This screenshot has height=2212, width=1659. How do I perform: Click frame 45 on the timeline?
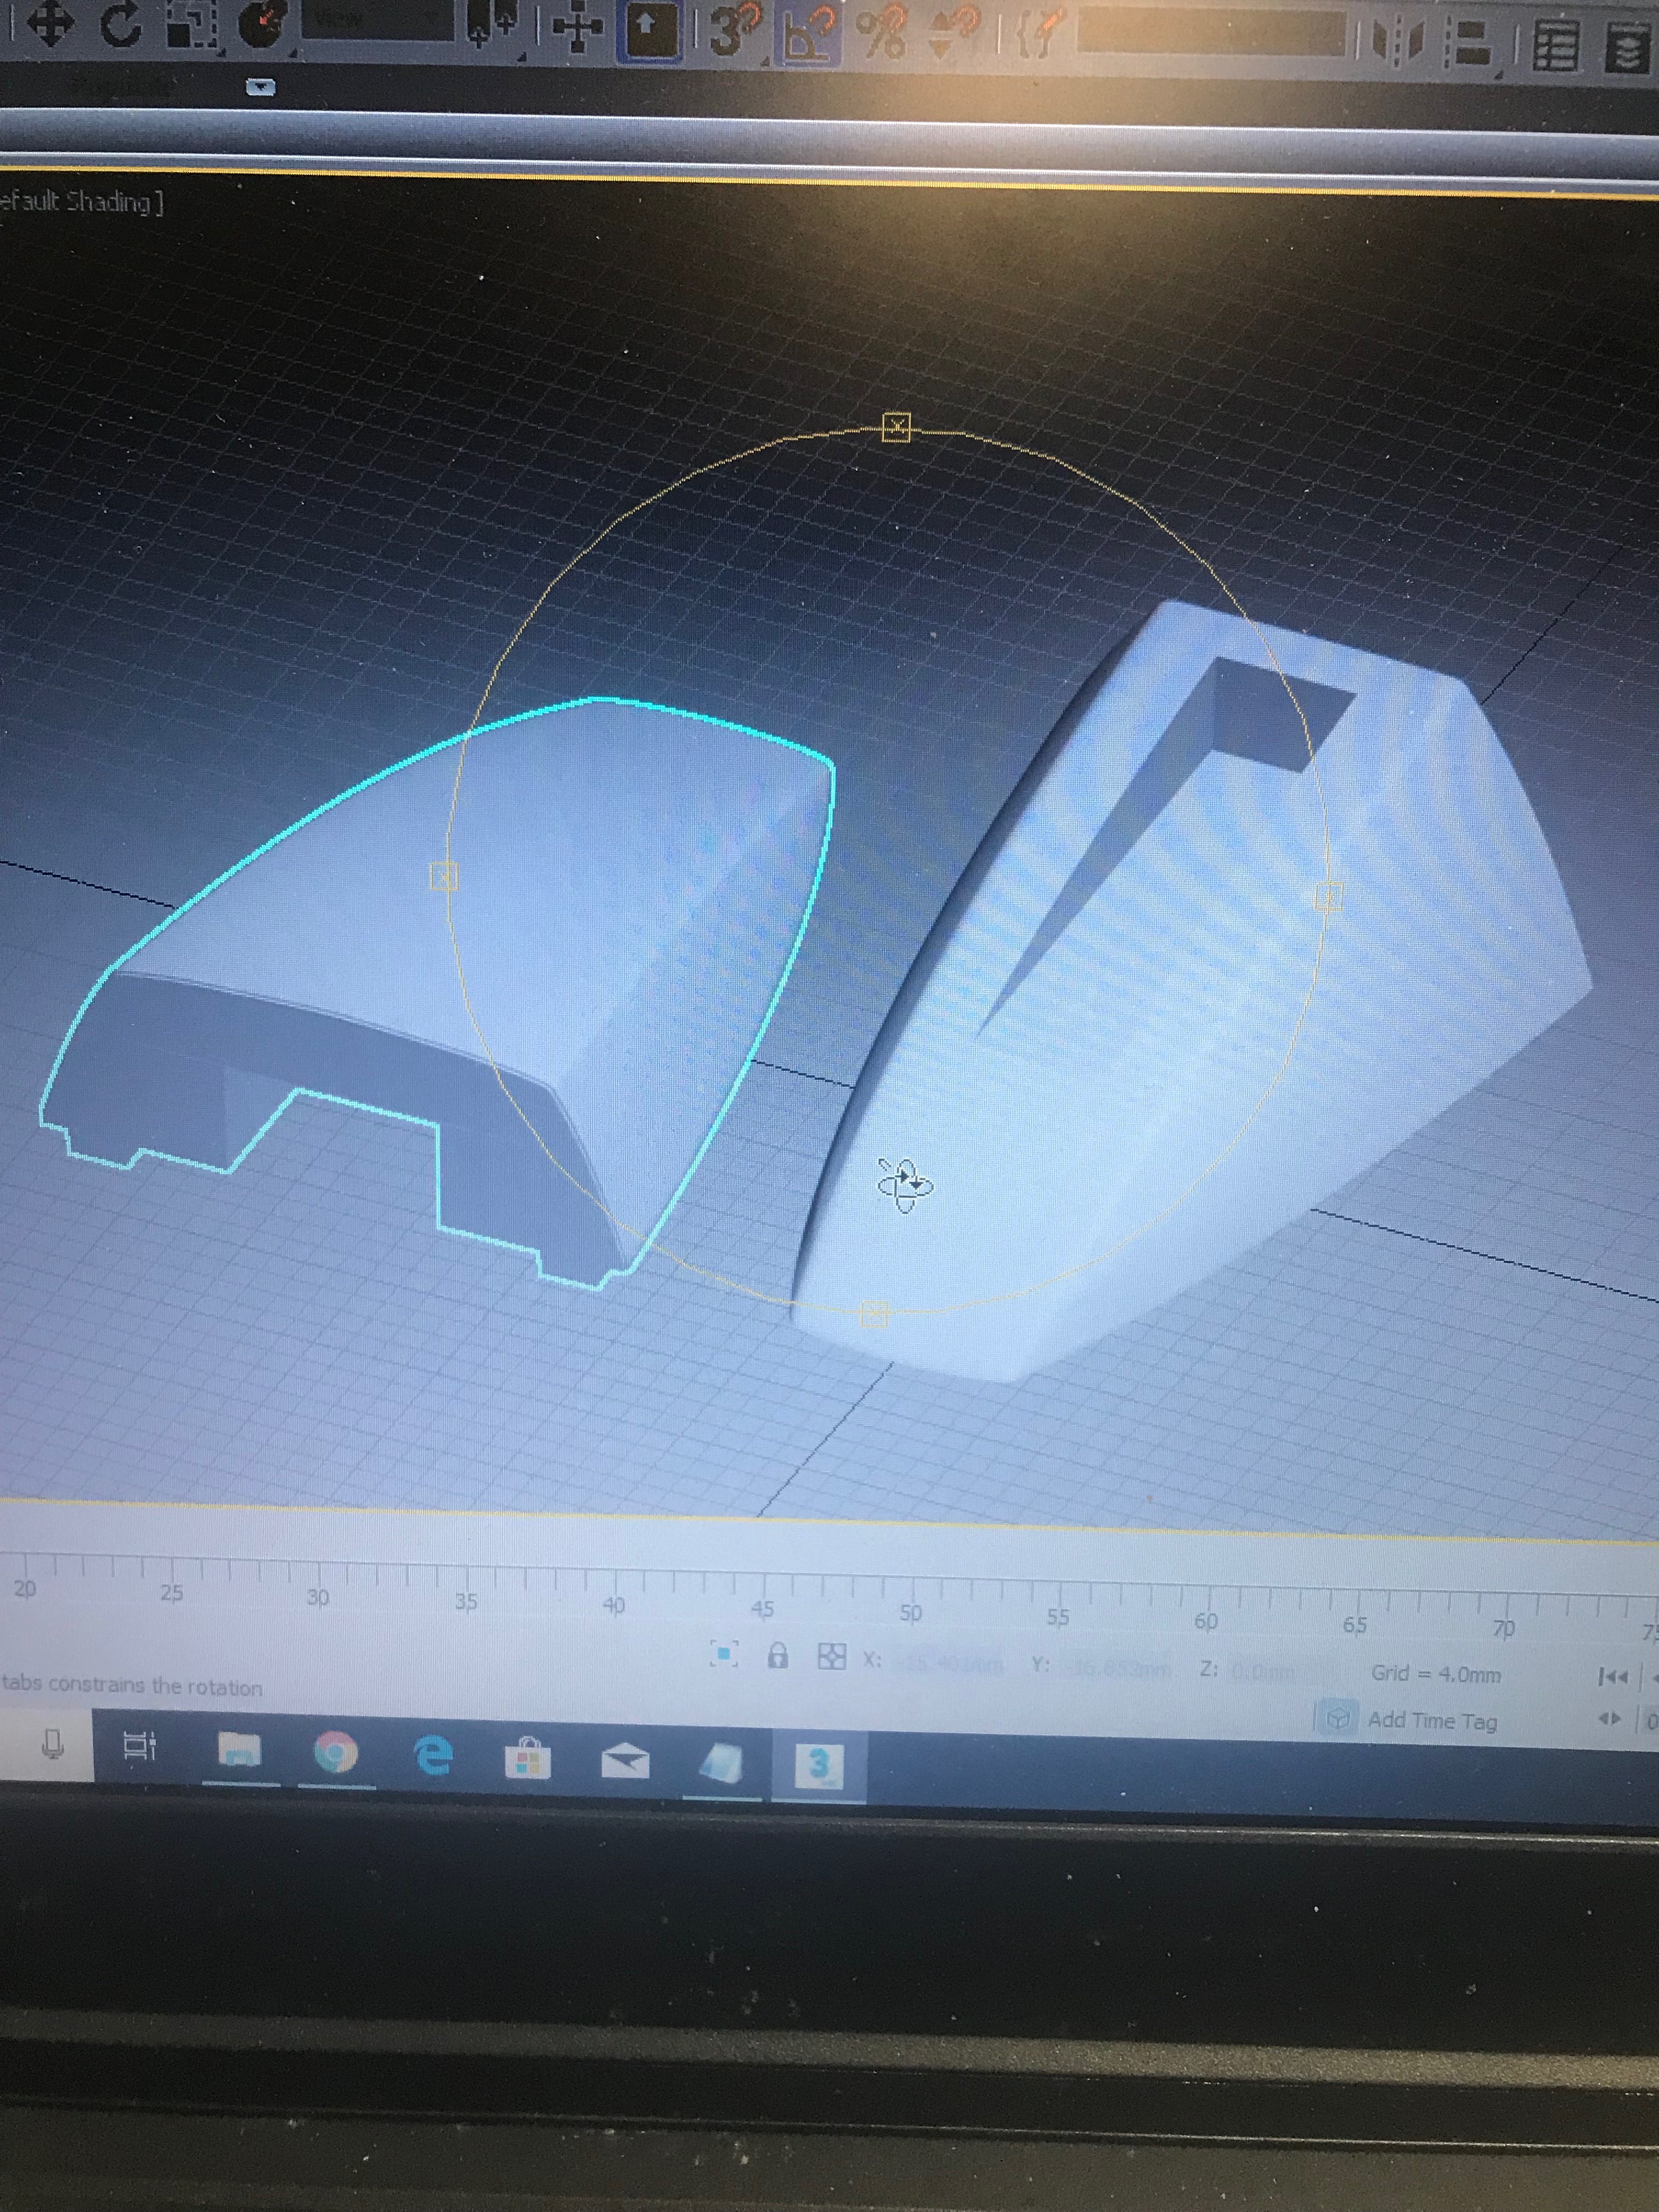pos(762,1609)
